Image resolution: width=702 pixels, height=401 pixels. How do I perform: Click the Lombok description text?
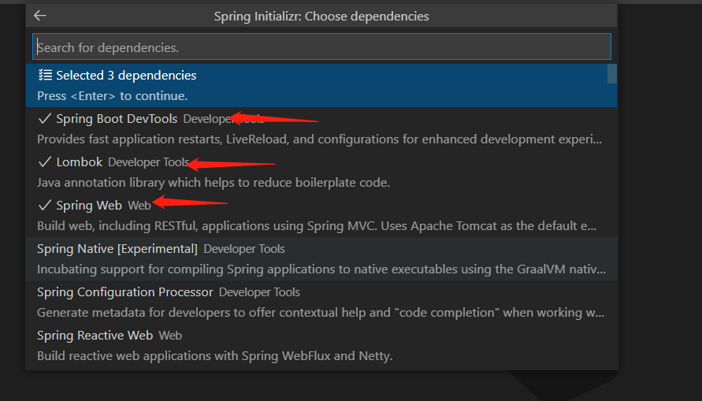pyautogui.click(x=214, y=183)
